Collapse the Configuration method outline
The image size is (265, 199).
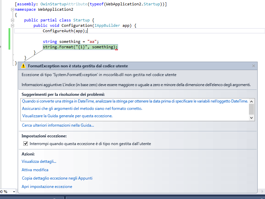[12, 25]
